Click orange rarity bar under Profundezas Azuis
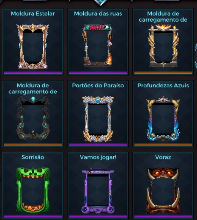The width and height of the screenshot is (197, 220). click(163, 145)
